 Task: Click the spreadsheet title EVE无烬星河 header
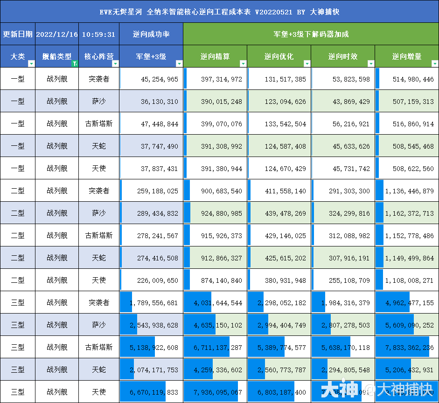pos(219,12)
